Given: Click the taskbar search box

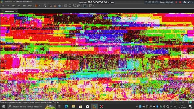Looking at the screenshot, I should coord(32,106).
